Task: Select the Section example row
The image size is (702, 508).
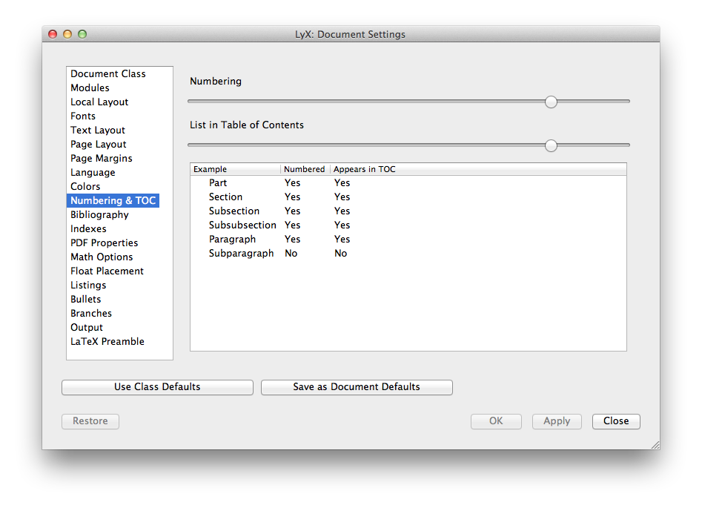Action: (x=408, y=197)
